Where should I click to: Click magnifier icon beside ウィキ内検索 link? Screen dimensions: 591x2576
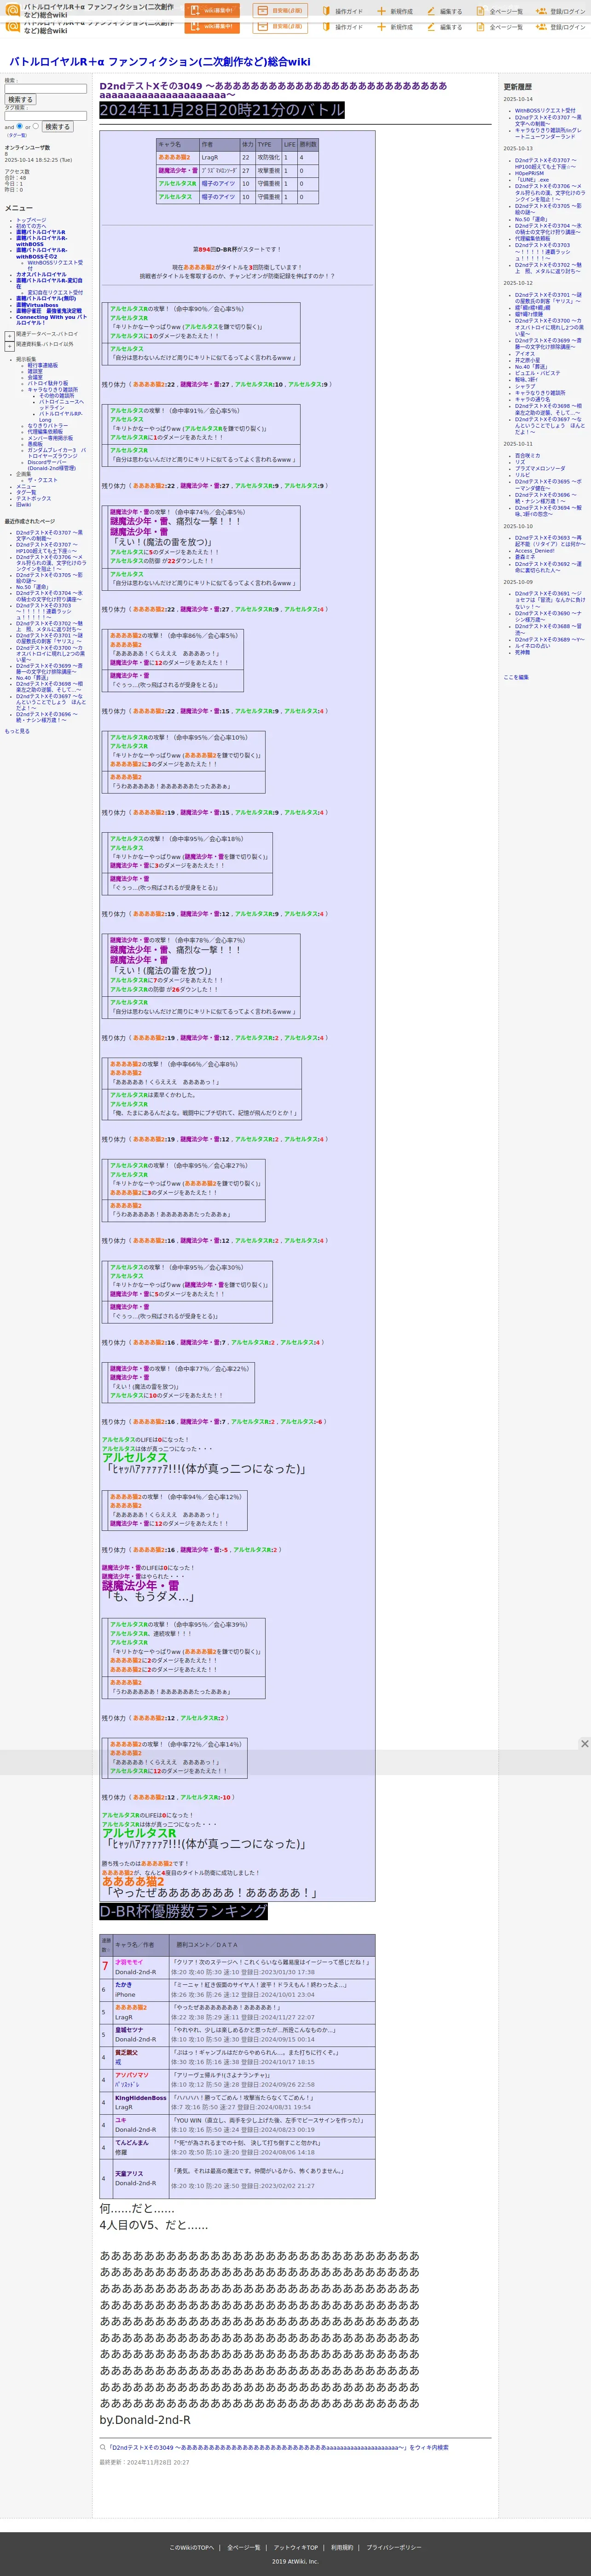click(x=102, y=2447)
